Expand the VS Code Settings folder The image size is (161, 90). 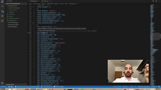click(13, 22)
